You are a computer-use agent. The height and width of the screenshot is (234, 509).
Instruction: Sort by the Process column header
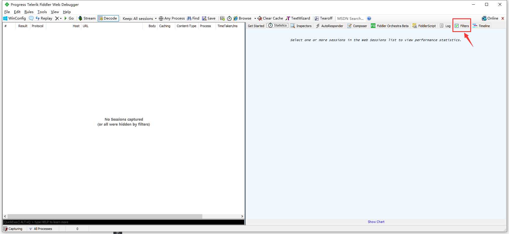pyautogui.click(x=207, y=26)
